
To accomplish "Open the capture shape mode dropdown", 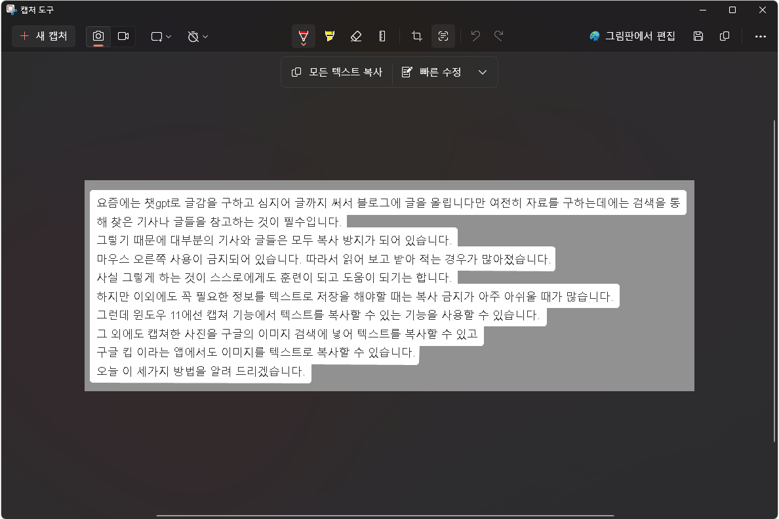I will point(161,36).
